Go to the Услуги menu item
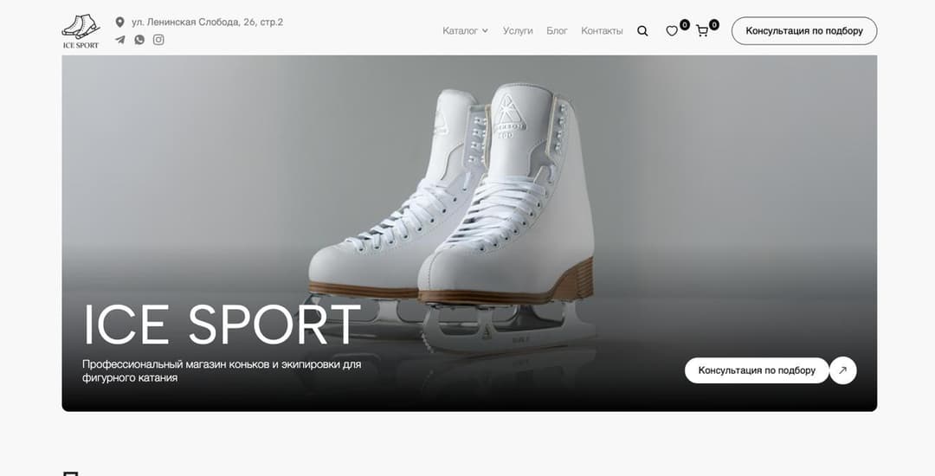 [x=518, y=31]
